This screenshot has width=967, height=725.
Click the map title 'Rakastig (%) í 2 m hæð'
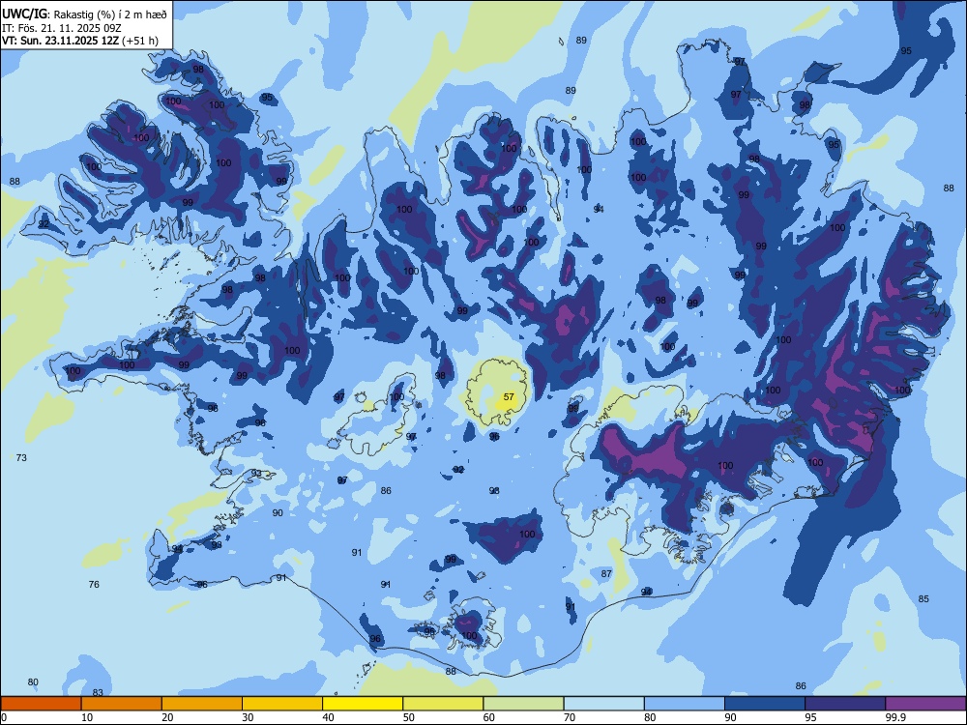pos(110,14)
